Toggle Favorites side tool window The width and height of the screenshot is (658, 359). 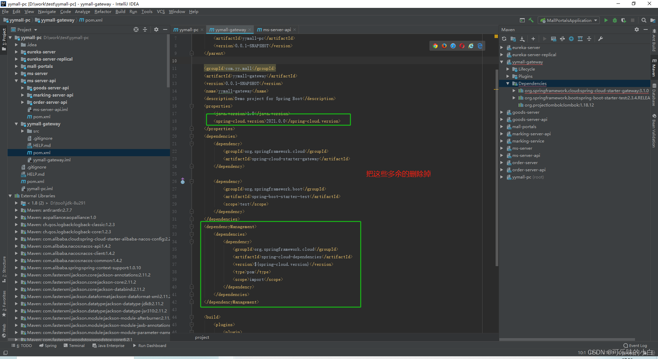(4, 304)
